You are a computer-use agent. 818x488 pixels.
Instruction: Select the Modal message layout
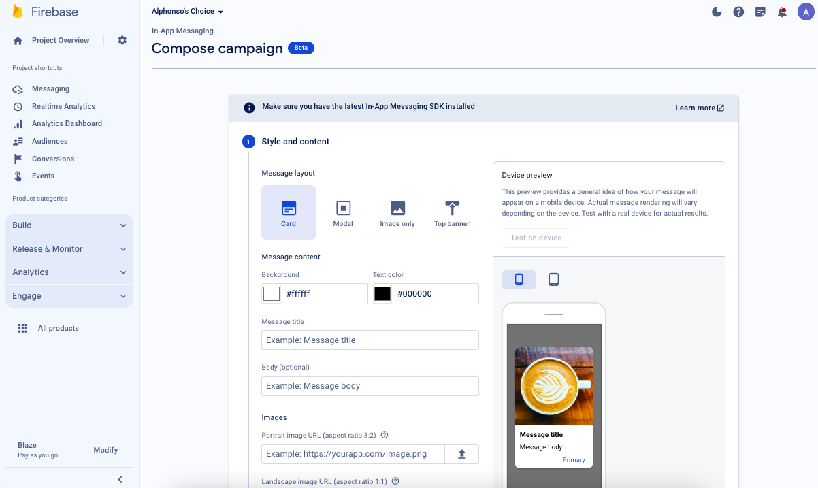click(x=343, y=212)
